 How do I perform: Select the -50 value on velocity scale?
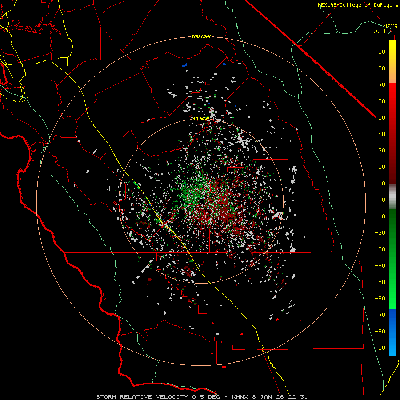click(x=380, y=282)
